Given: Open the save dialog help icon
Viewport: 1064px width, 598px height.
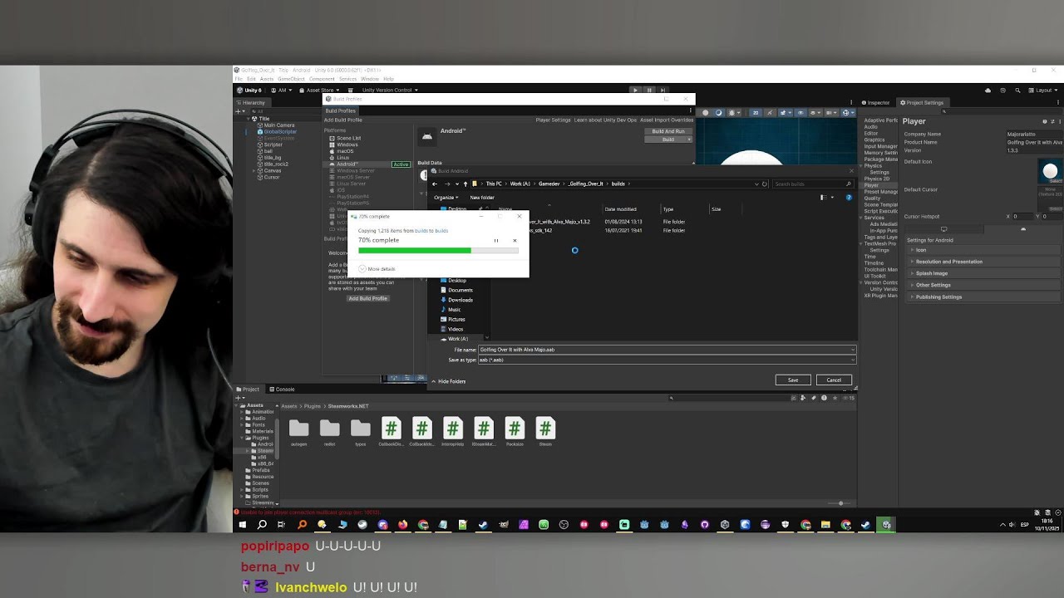Looking at the screenshot, I should (x=849, y=198).
